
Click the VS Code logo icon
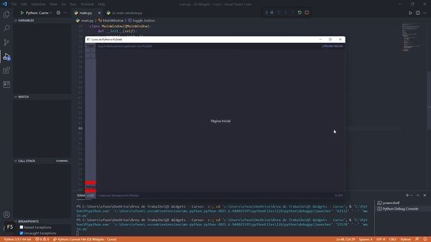coord(5,4)
